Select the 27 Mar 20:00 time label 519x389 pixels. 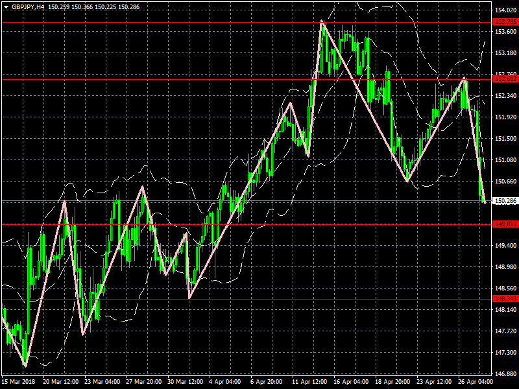point(143,382)
